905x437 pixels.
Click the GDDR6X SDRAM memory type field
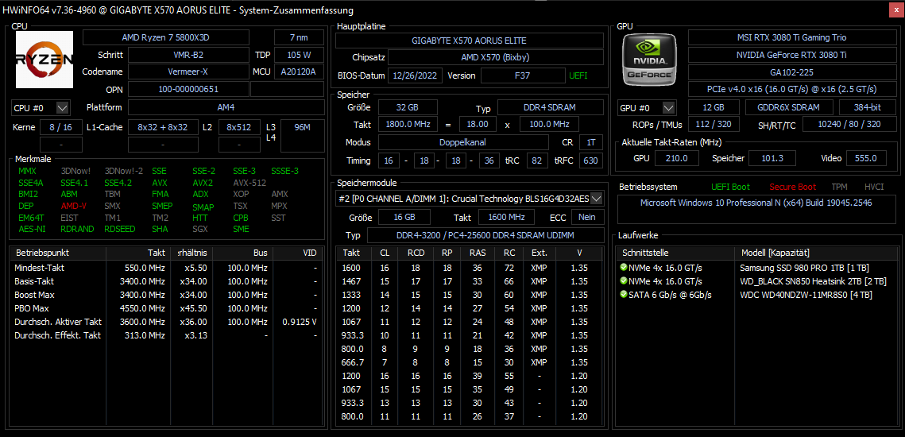click(x=790, y=108)
